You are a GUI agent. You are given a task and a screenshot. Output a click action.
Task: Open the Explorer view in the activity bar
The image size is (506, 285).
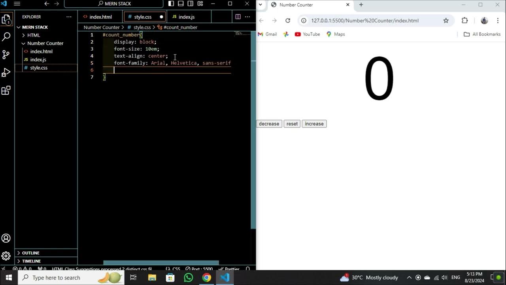(6, 19)
